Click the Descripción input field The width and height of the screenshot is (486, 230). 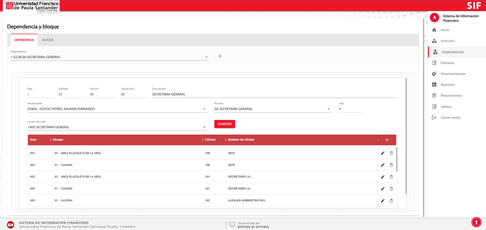[x=275, y=94]
